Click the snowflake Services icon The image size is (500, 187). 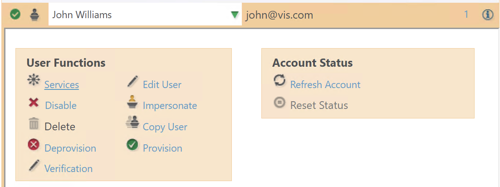coord(34,80)
